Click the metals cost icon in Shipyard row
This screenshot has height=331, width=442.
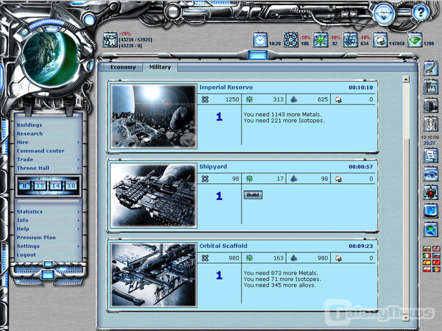(206, 179)
